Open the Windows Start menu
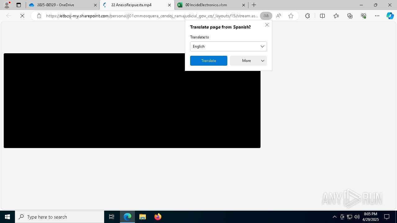 [x=7, y=217]
